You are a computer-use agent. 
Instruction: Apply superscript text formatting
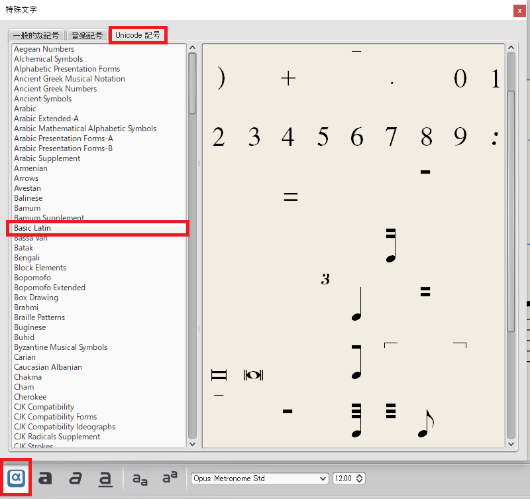coord(170,478)
